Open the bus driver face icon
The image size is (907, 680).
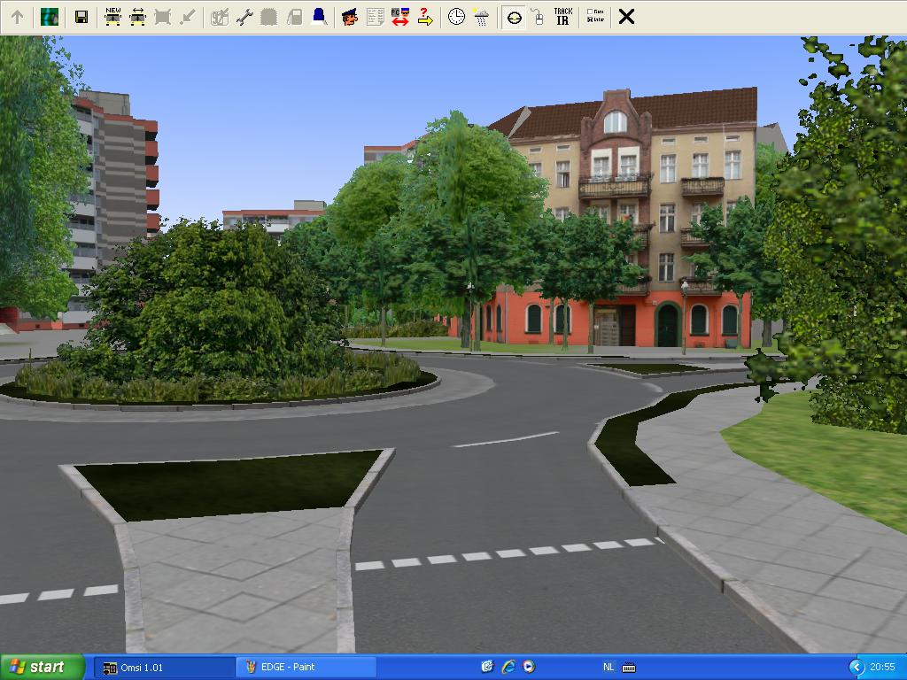click(350, 16)
